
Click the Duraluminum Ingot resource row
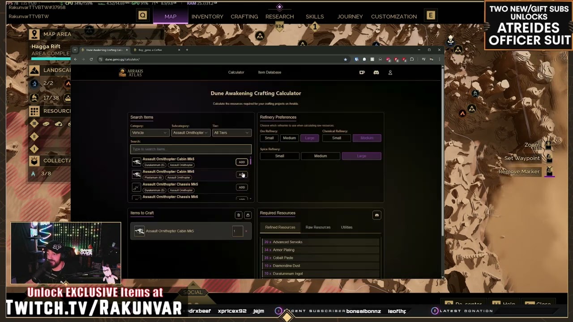[321, 274]
